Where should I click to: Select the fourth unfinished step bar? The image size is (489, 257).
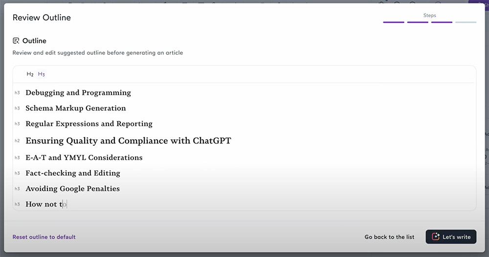[466, 22]
